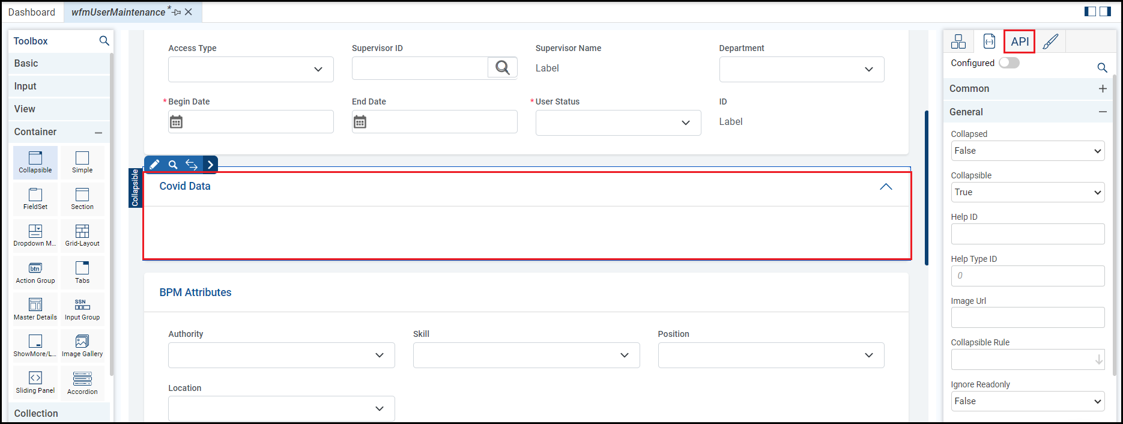Screen dimensions: 1123x424
Task: Select the Collapsible container icon in Toolbox
Action: (35, 162)
